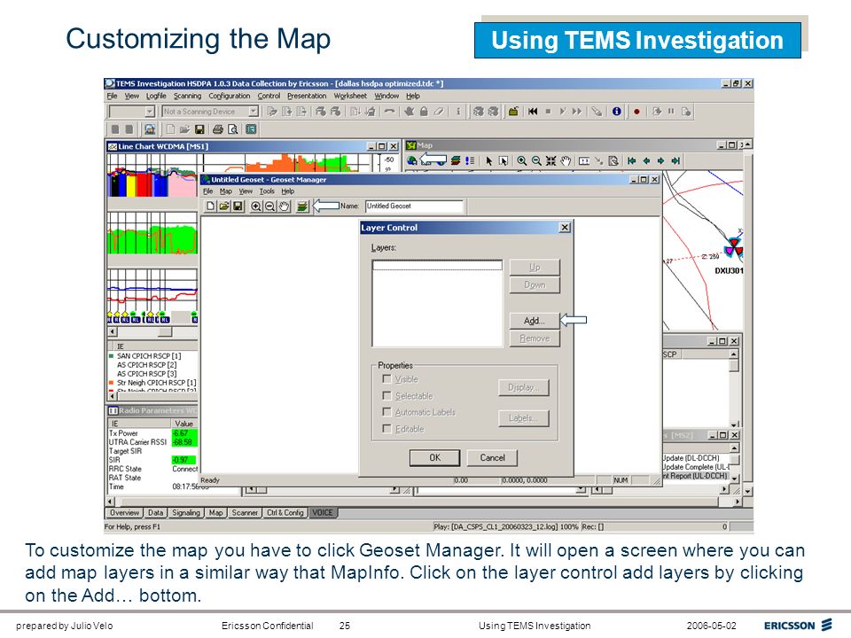The width and height of the screenshot is (851, 638).
Task: Click orange legend swatch beside Str Neigh CPICH RSCP [1]
Action: click(112, 383)
